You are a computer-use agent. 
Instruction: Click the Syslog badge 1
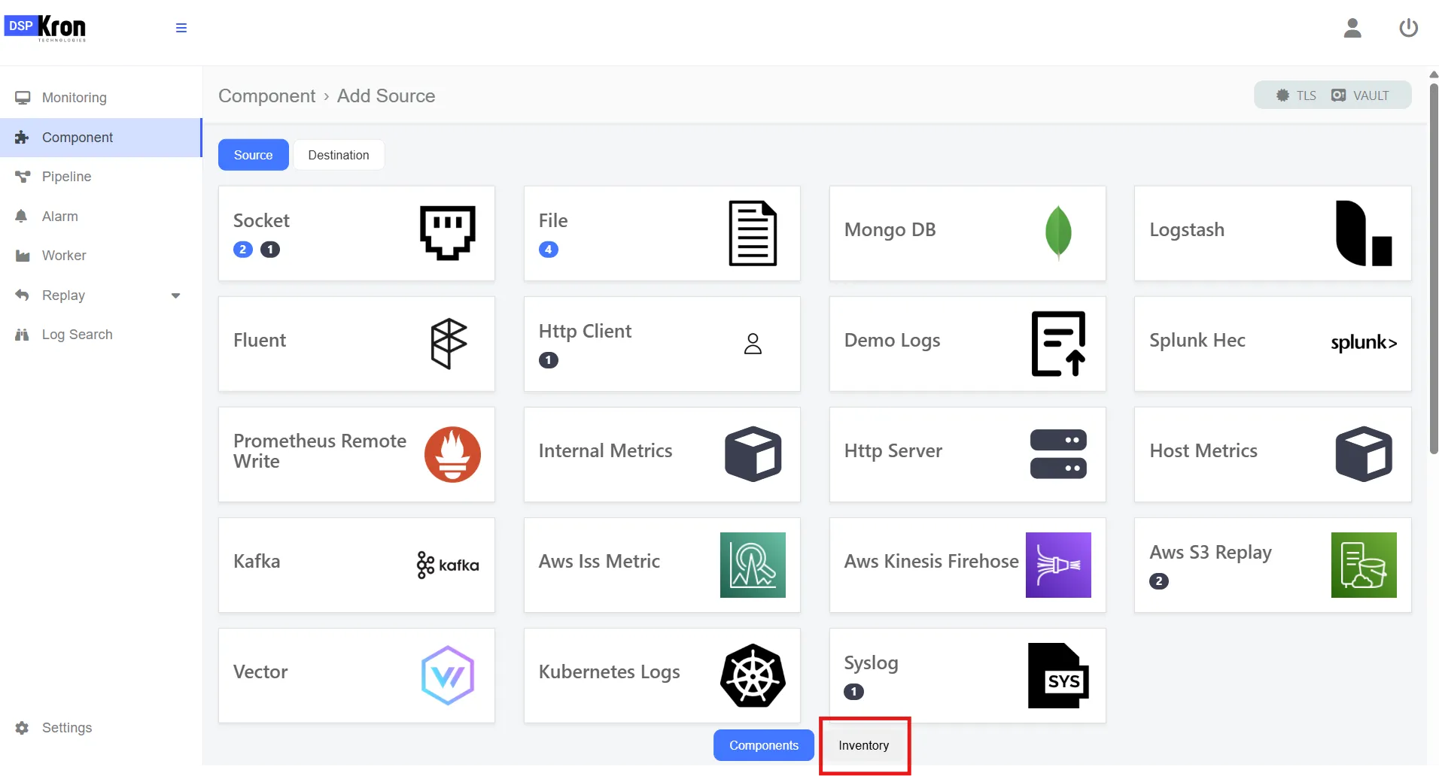854,692
